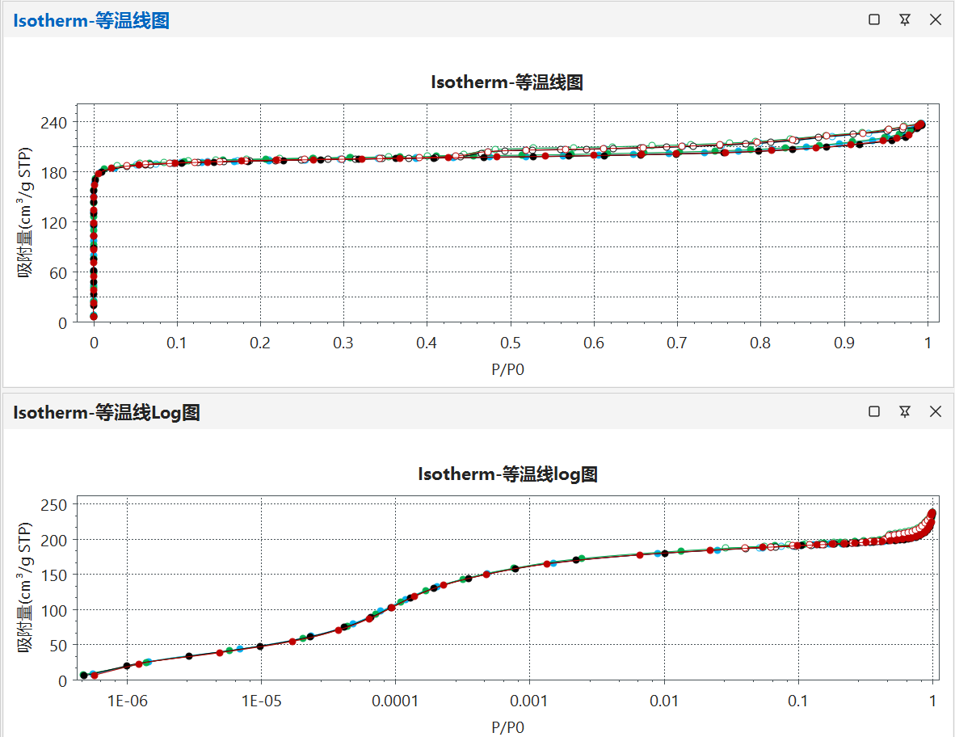Click the 0.2 tick on upper x-axis

pyautogui.click(x=260, y=343)
